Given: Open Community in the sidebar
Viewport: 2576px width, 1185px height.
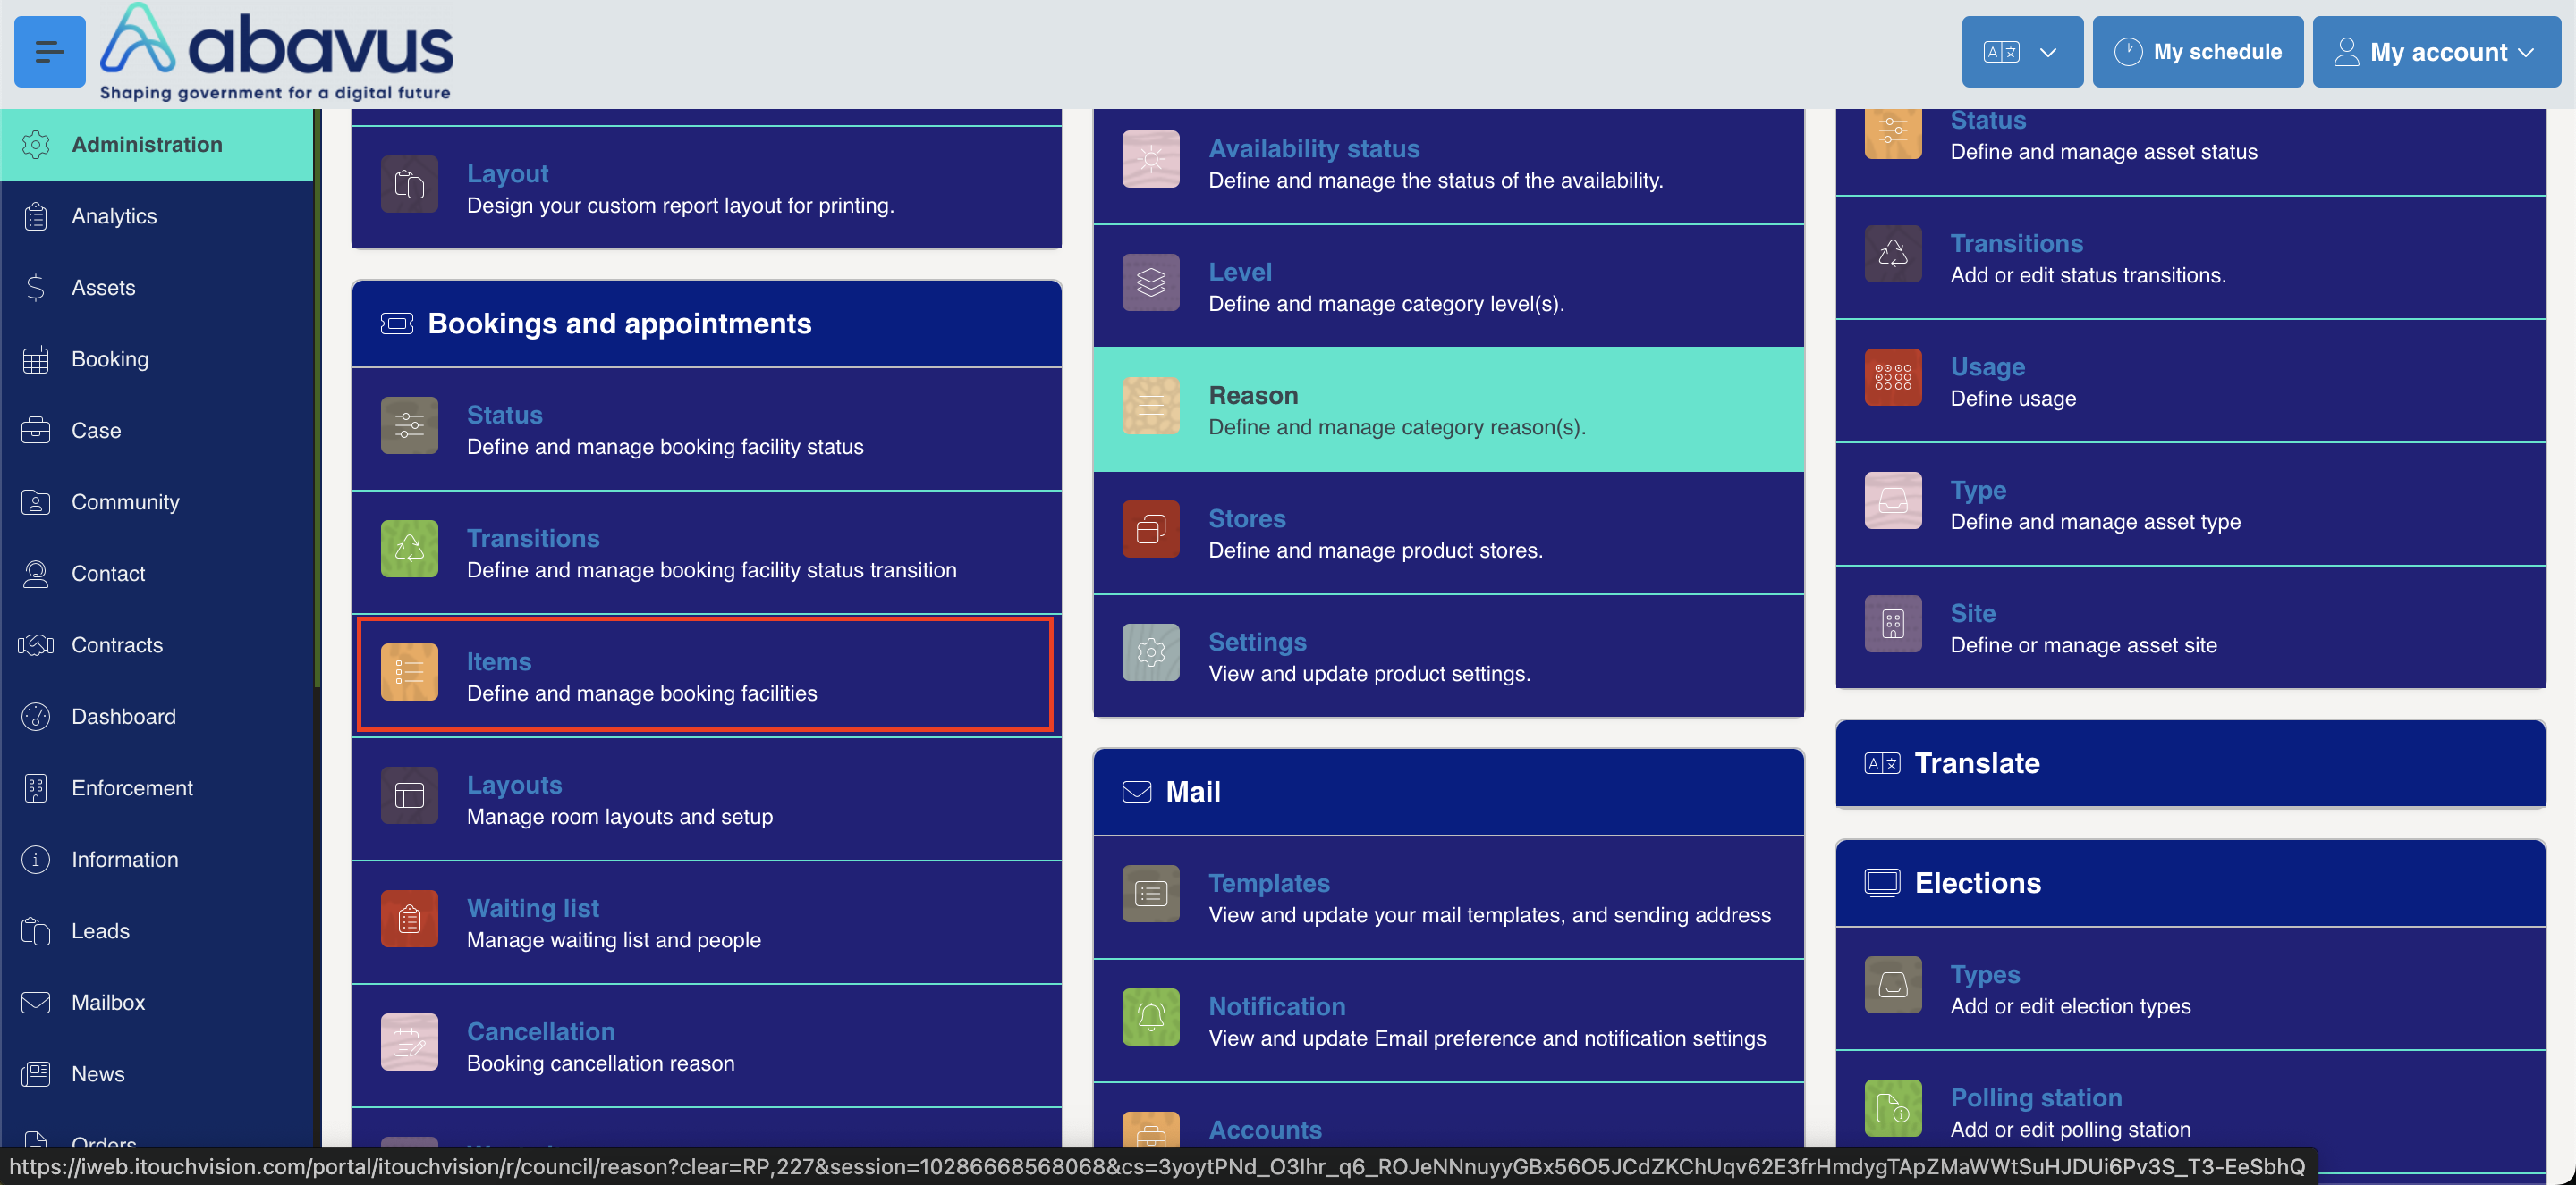Looking at the screenshot, I should tap(157, 501).
